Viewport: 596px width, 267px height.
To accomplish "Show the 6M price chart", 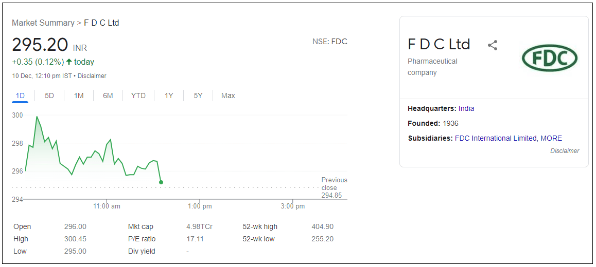I will (108, 96).
